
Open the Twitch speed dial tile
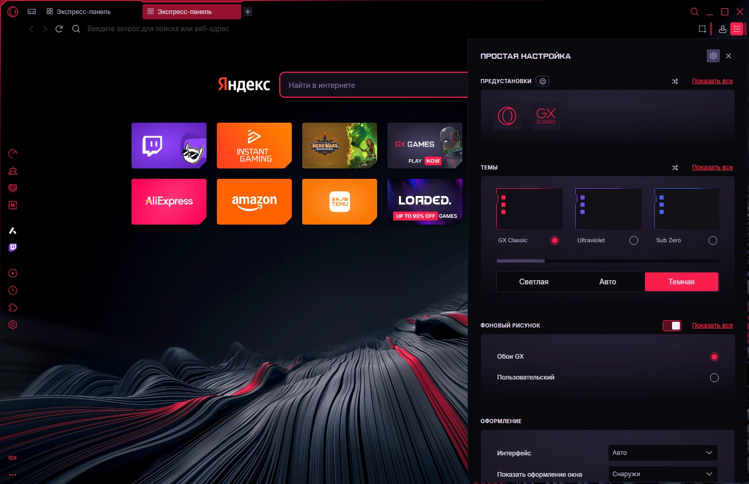(x=169, y=146)
